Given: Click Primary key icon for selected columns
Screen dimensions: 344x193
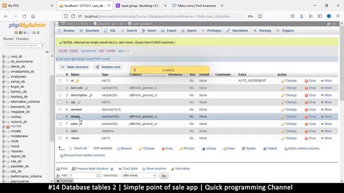Looking at the screenshot, I should pyautogui.click(x=181, y=149).
